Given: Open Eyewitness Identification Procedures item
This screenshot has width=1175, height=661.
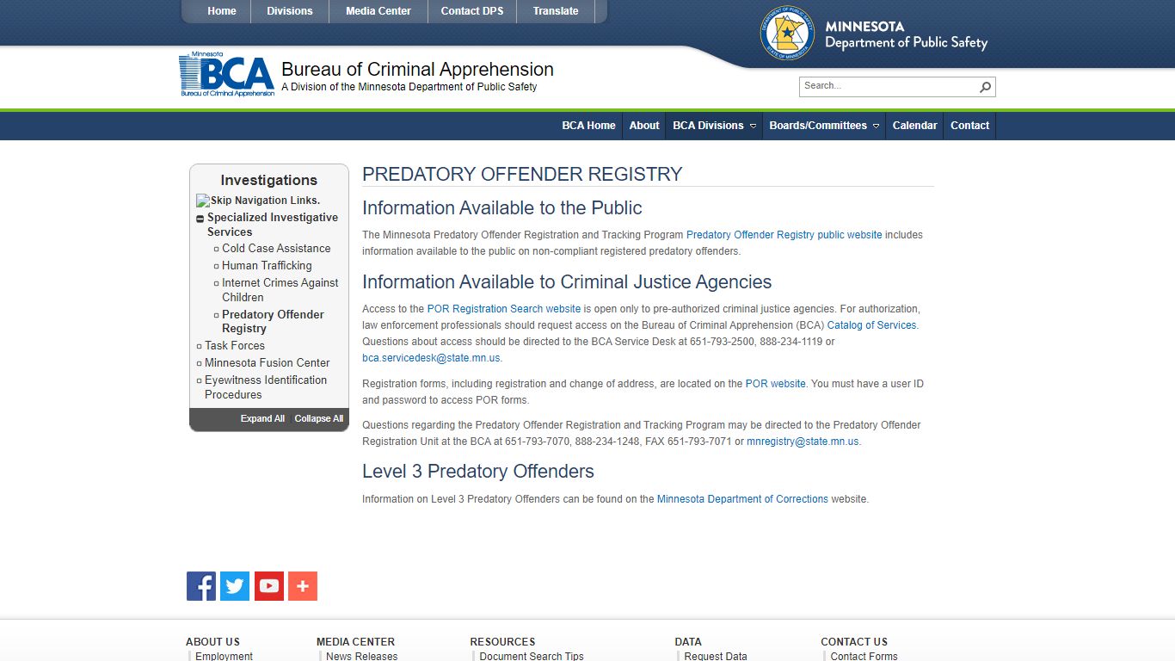Looking at the screenshot, I should pyautogui.click(x=266, y=387).
